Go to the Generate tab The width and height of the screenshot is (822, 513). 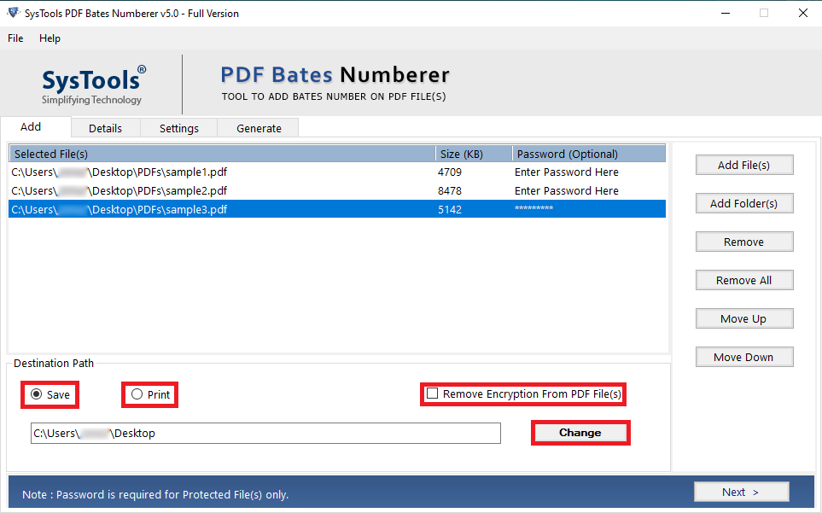[259, 128]
